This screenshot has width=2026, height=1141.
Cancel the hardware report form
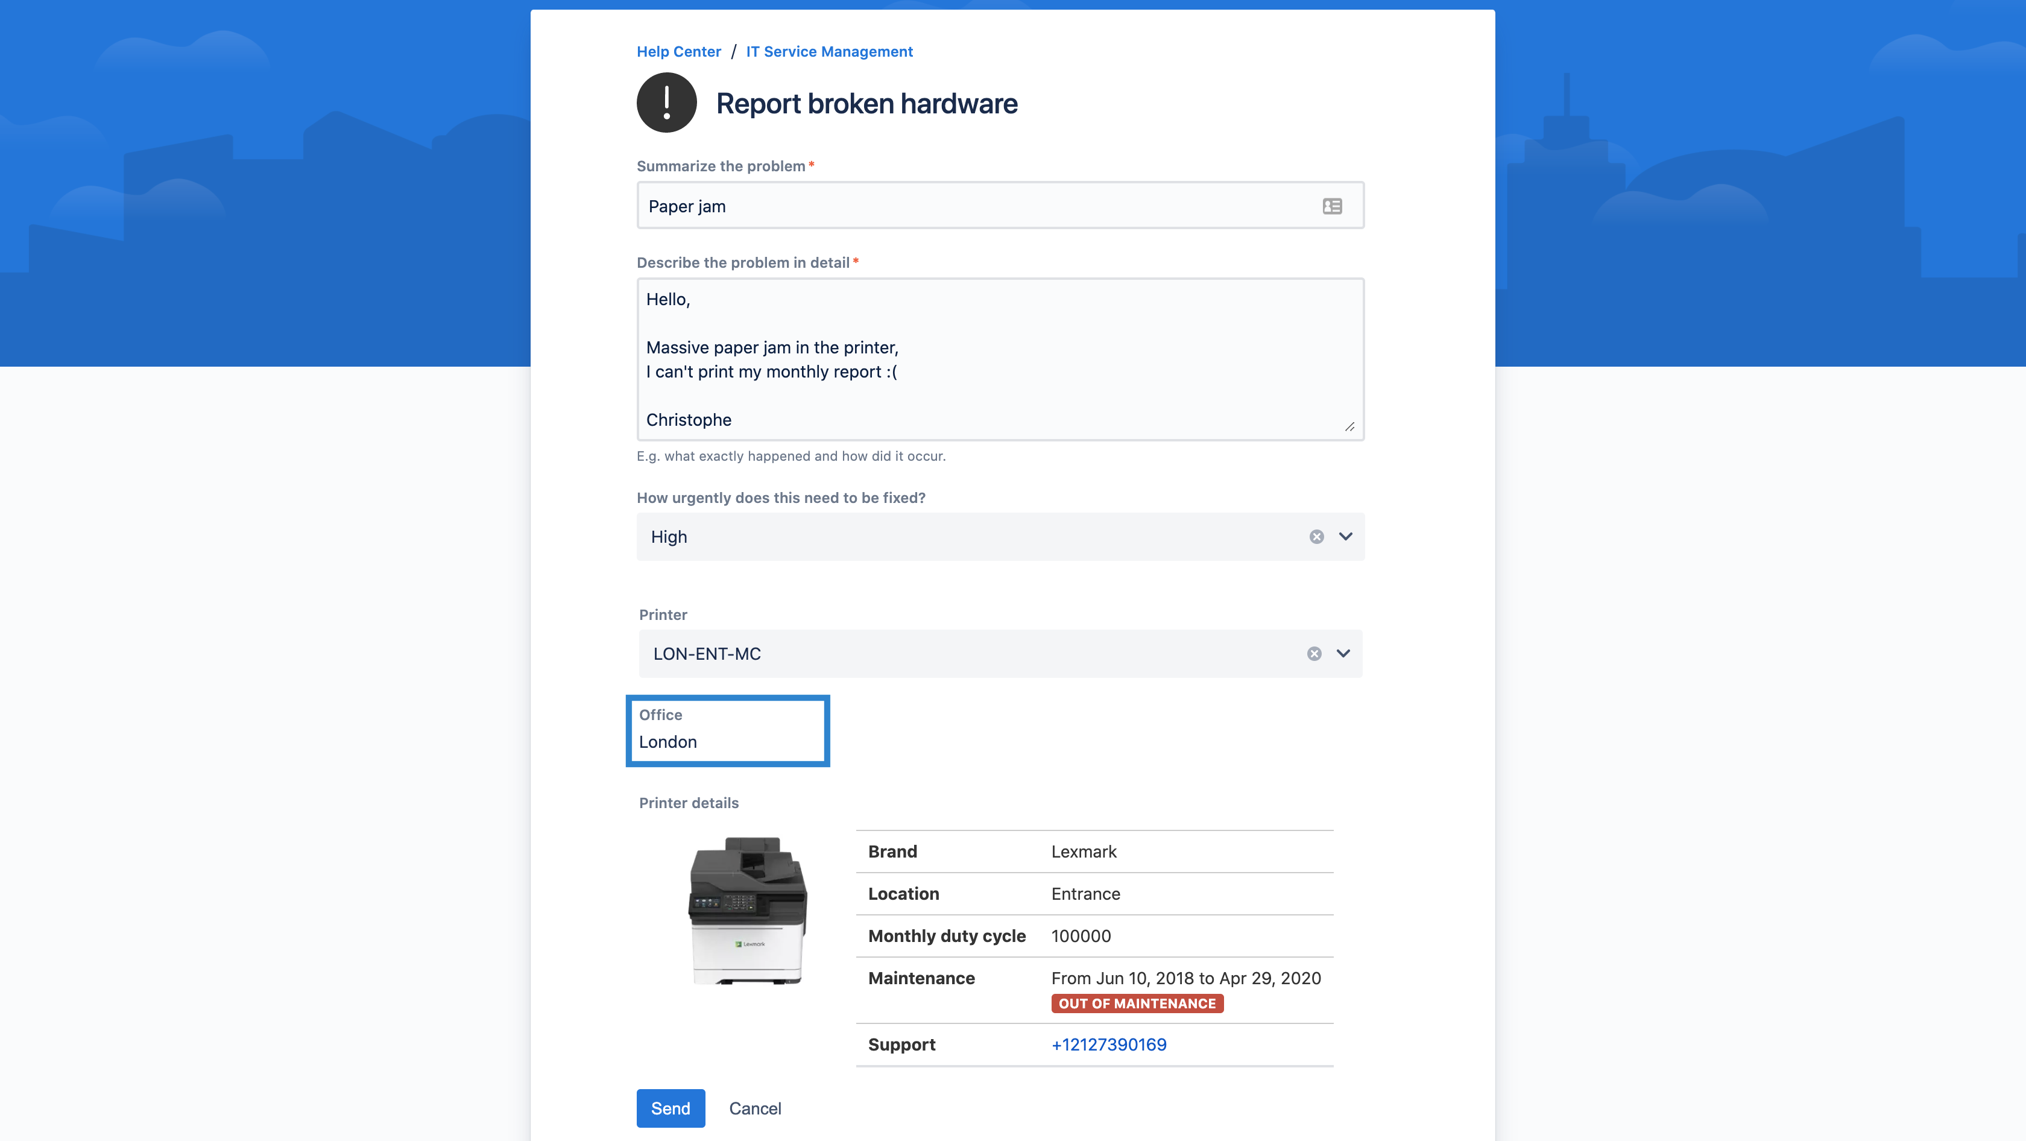click(x=754, y=1108)
